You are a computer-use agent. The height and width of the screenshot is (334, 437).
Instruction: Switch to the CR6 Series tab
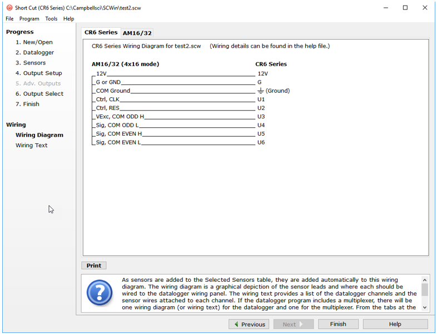[x=101, y=32]
